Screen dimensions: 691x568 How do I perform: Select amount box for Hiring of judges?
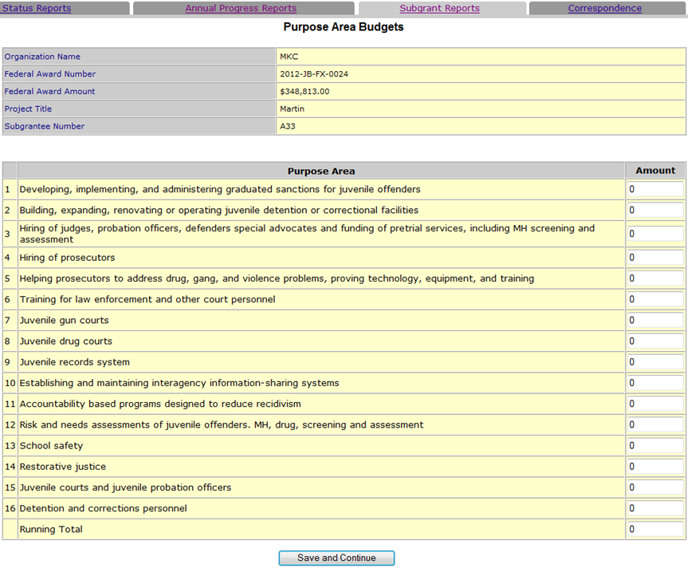[x=654, y=234]
